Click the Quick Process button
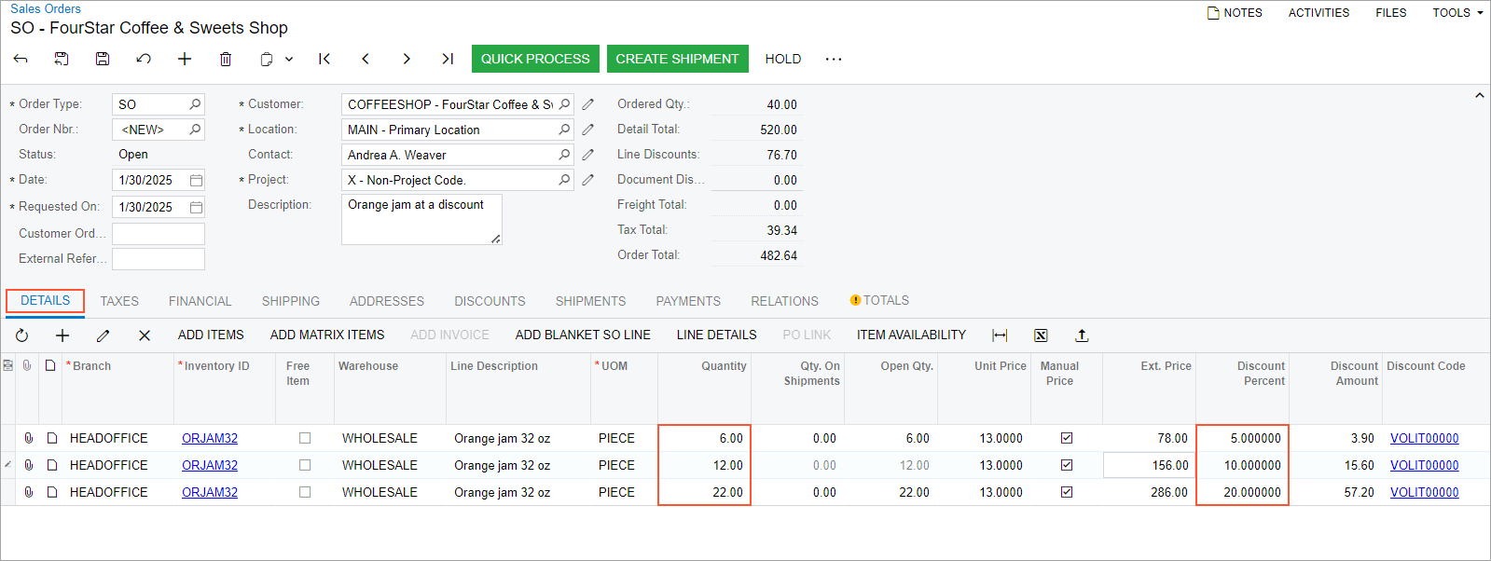Screen dimensions: 1491x561 (535, 59)
